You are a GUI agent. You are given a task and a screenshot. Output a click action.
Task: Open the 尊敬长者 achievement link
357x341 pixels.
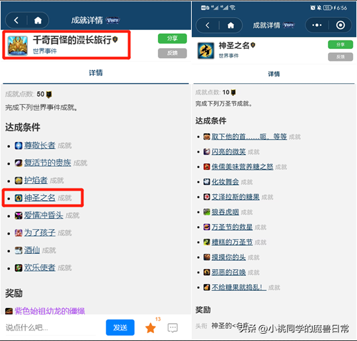click(40, 145)
